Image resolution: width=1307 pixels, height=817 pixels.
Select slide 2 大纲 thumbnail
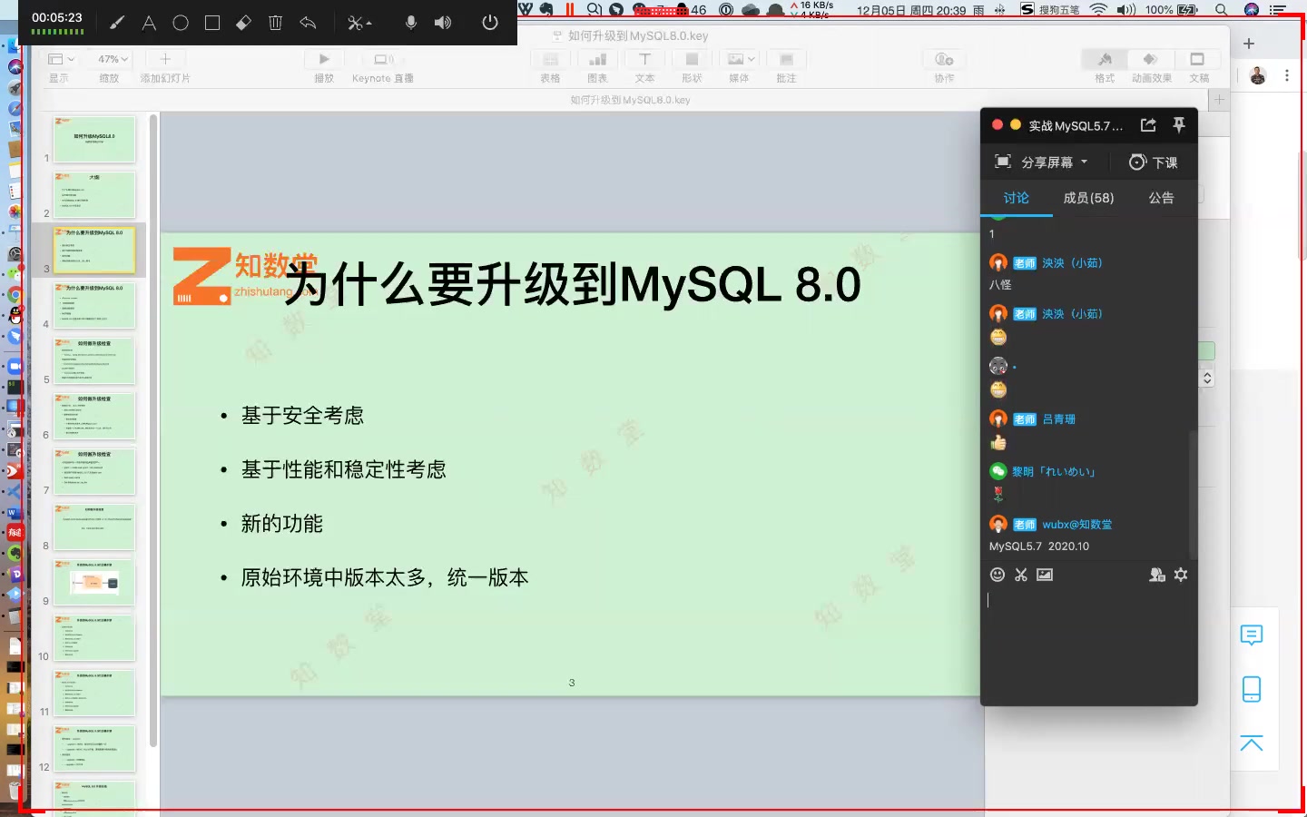(x=94, y=194)
